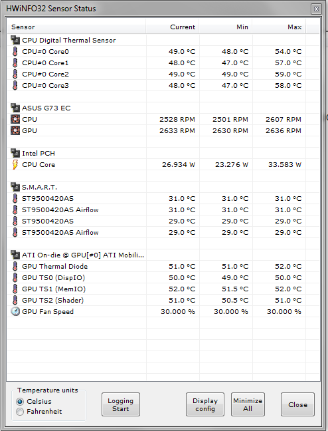This screenshot has width=328, height=431.
Task: Click the Minimize All button
Action: tap(248, 404)
